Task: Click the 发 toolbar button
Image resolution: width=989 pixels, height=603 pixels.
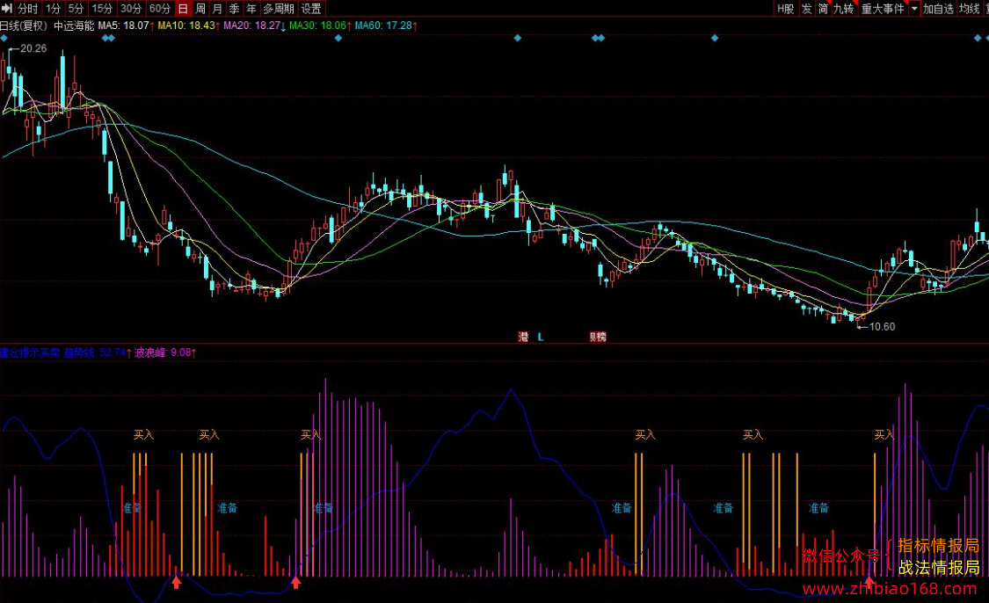Action: pos(807,8)
